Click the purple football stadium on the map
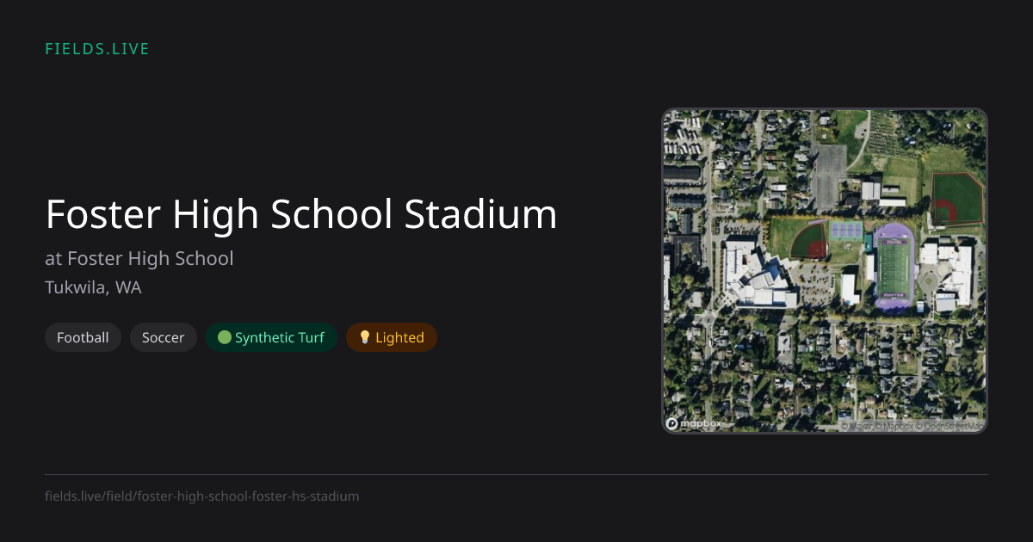This screenshot has height=542, width=1033. click(x=894, y=266)
